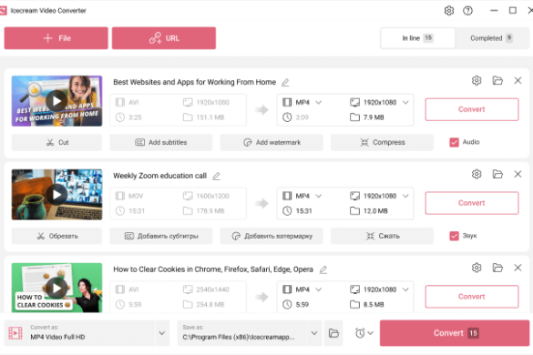
Task: Click the + File button
Action: [x=56, y=38]
